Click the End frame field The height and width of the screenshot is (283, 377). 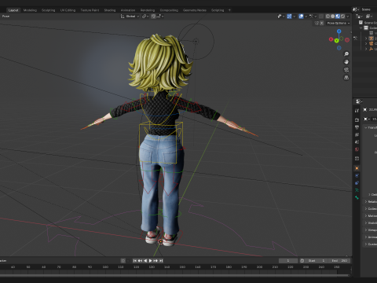[339, 261]
